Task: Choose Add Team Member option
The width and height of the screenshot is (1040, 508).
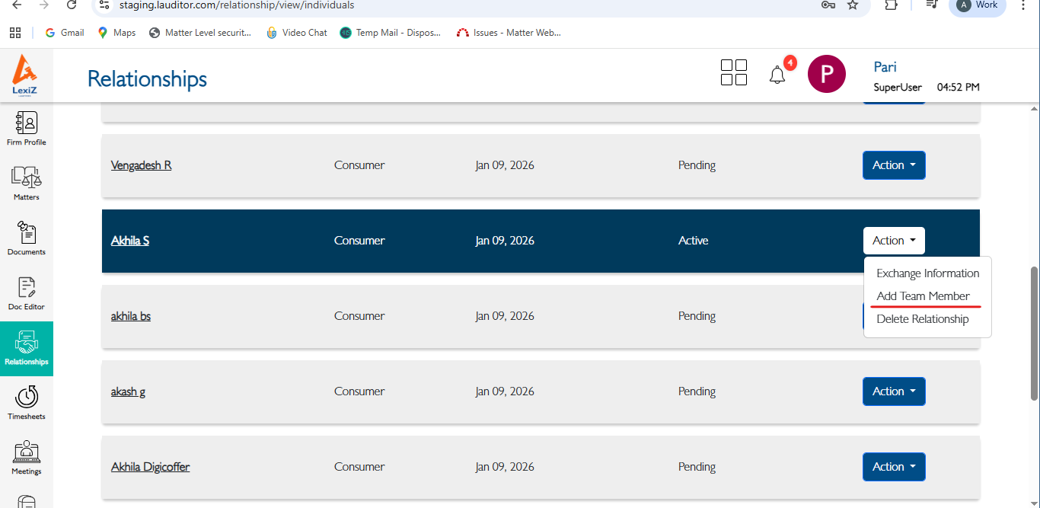Action: (x=923, y=296)
